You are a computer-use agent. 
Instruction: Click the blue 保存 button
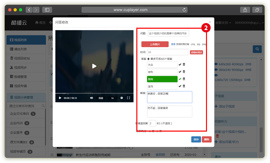pyautogui.click(x=196, y=139)
